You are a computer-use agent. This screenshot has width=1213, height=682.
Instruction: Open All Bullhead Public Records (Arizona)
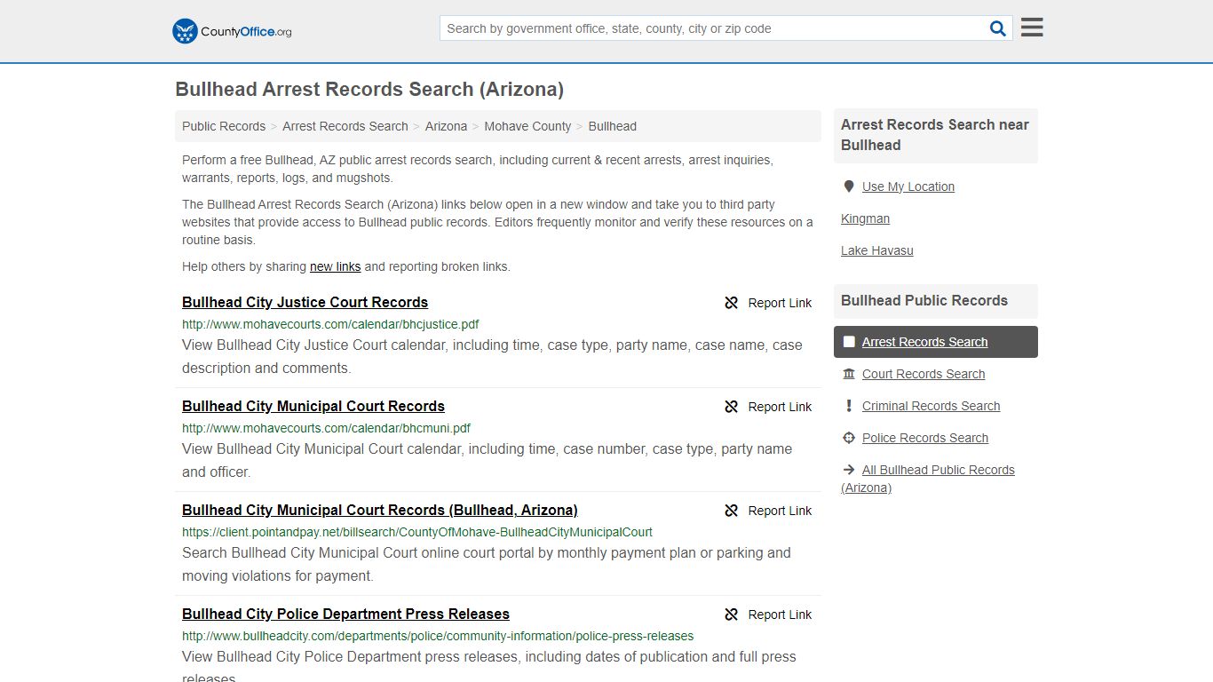pyautogui.click(x=928, y=479)
